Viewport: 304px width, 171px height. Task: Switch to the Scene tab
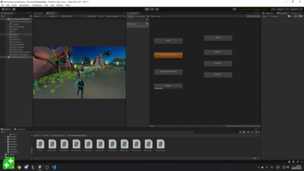pos(38,13)
